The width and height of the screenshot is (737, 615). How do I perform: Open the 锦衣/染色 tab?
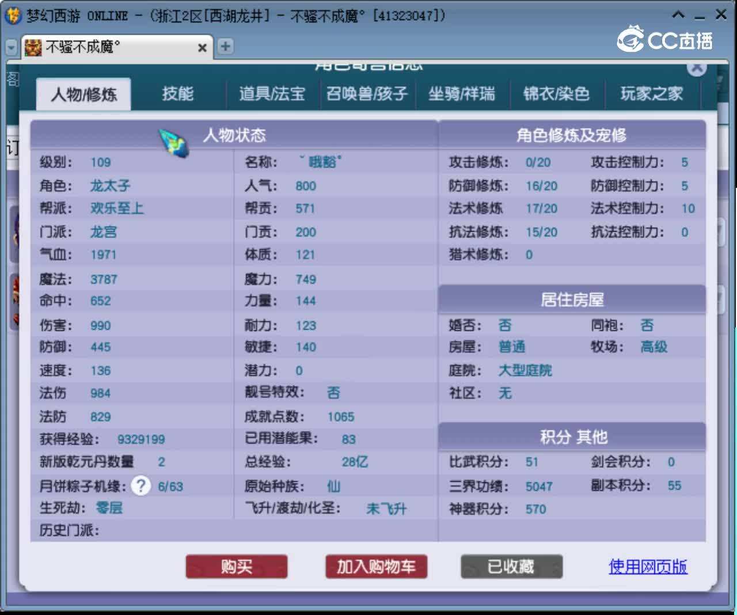[556, 93]
